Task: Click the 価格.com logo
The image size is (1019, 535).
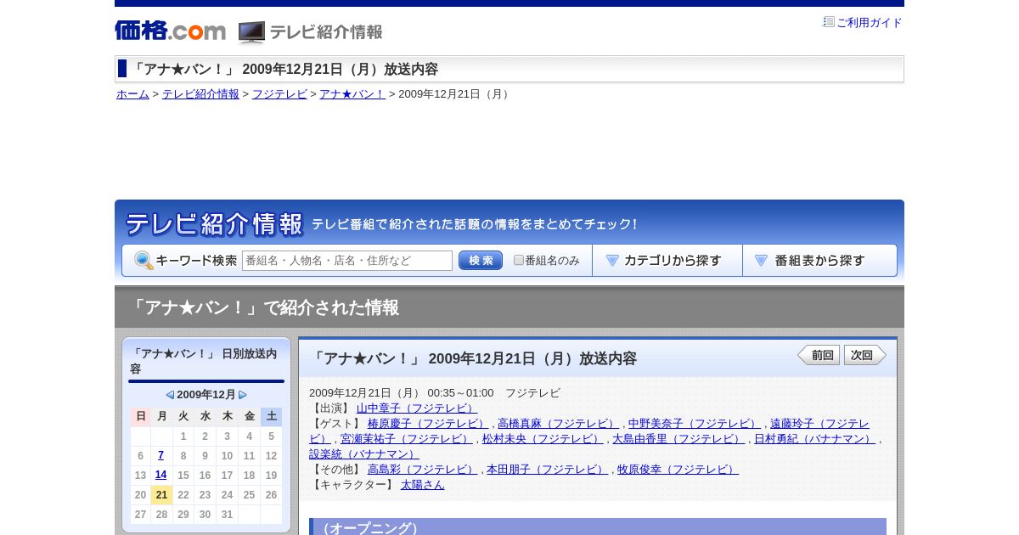Action: 170,31
